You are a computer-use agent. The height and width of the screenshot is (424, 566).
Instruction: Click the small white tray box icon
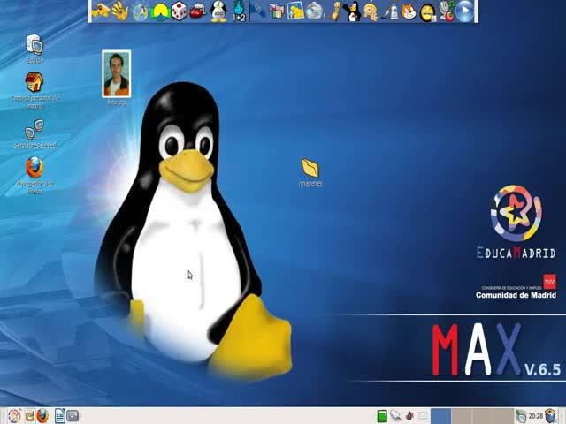(423, 416)
